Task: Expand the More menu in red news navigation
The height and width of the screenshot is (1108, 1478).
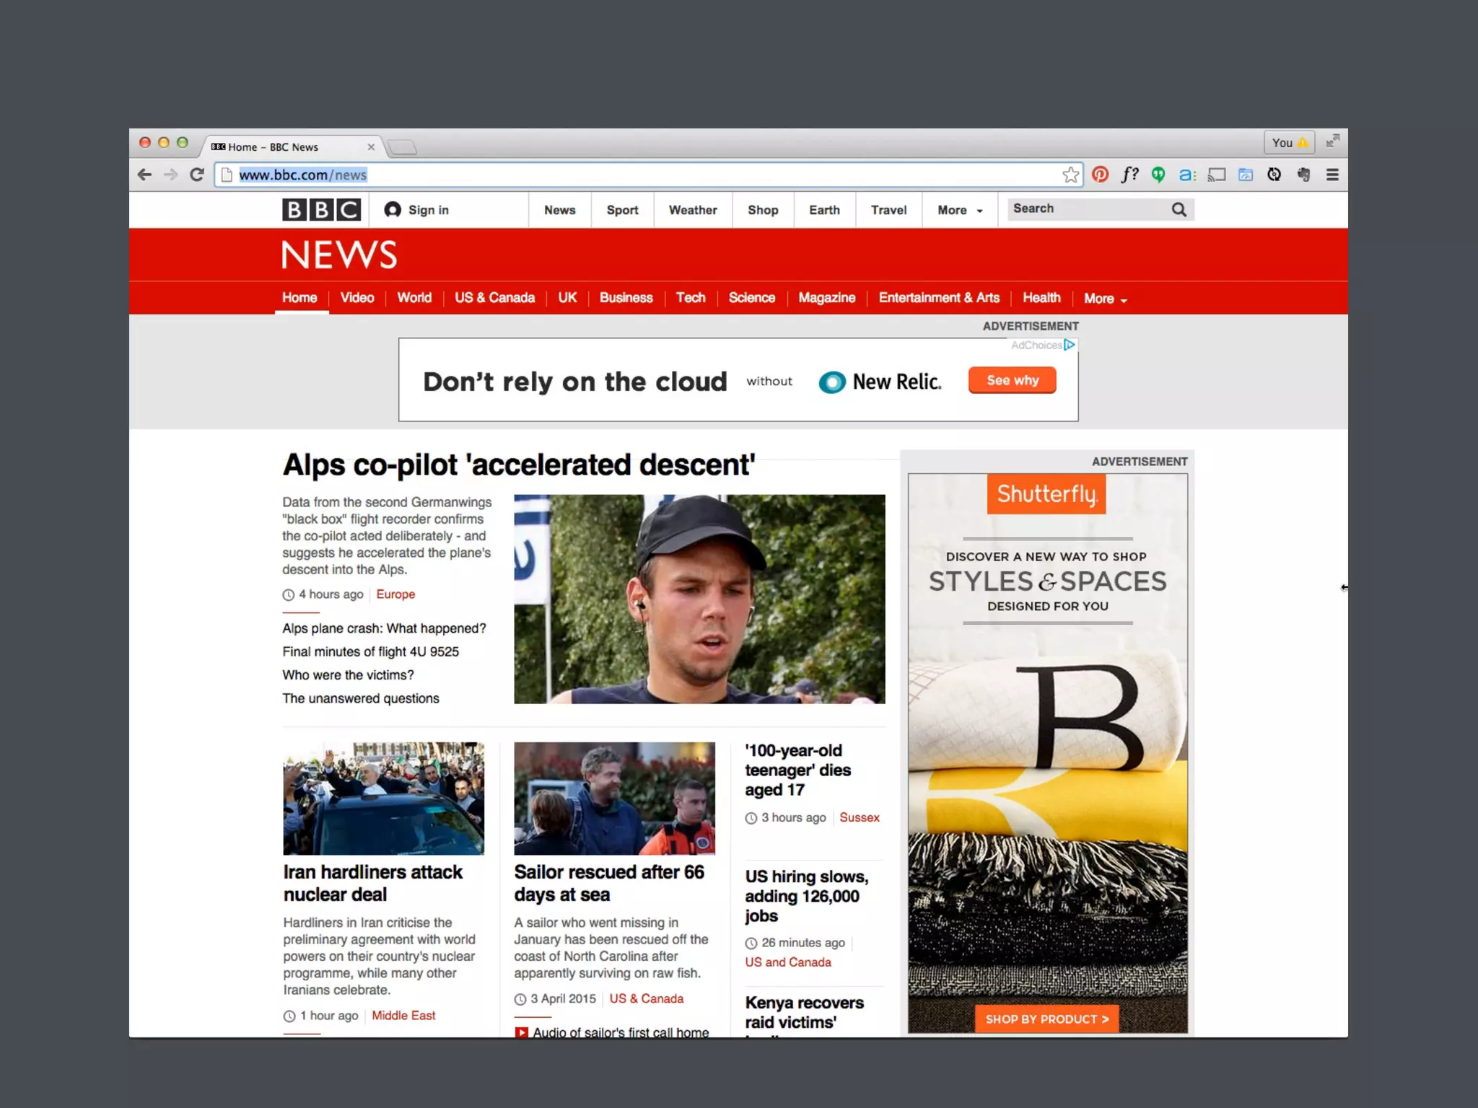Action: [x=1105, y=299]
